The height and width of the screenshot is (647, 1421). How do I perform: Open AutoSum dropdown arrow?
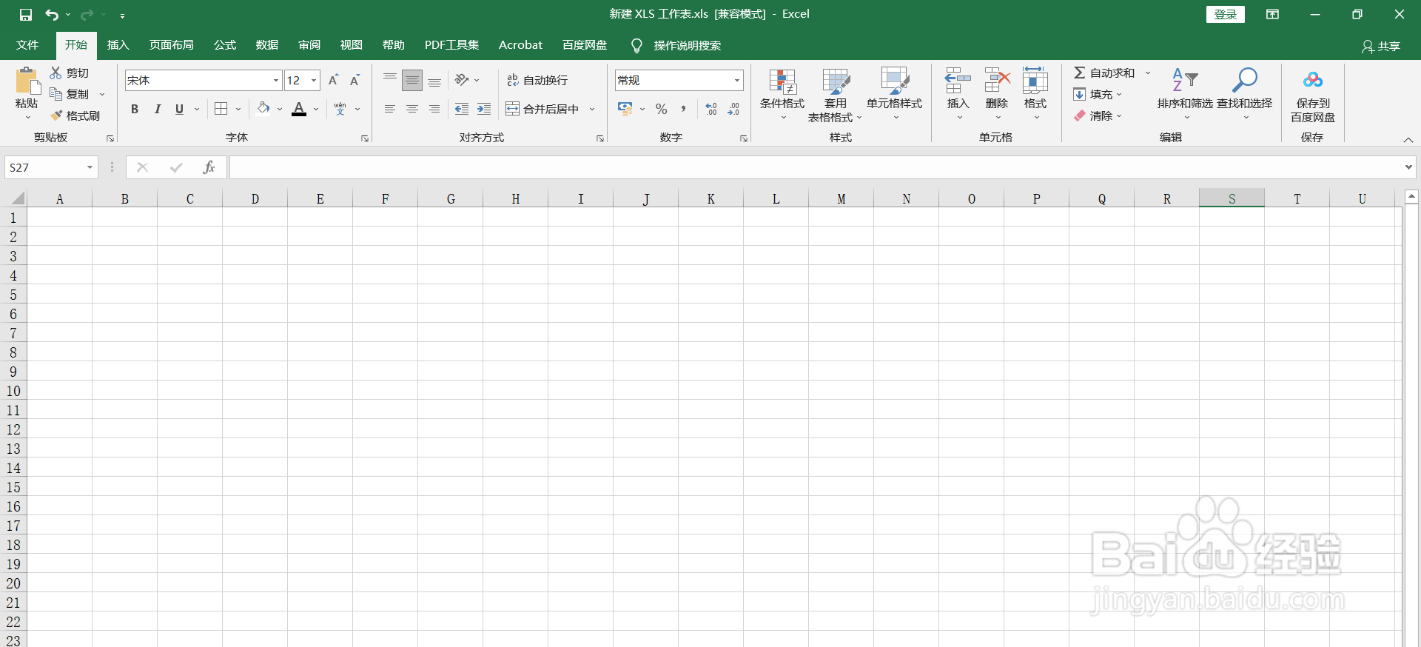coord(1148,73)
